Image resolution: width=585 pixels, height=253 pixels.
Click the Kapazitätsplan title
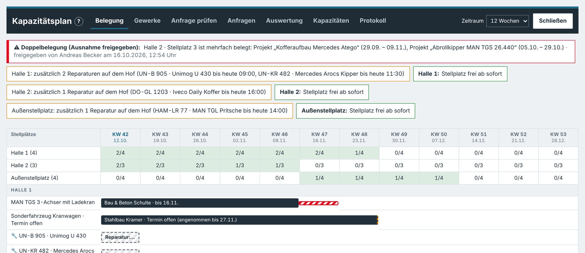tap(42, 21)
